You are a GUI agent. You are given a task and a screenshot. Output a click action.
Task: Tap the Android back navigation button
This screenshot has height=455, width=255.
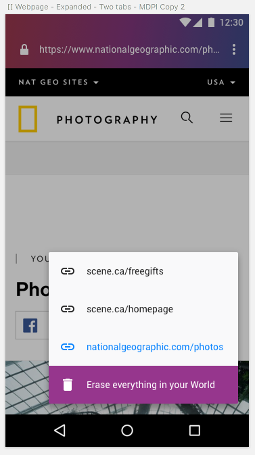[60, 431]
